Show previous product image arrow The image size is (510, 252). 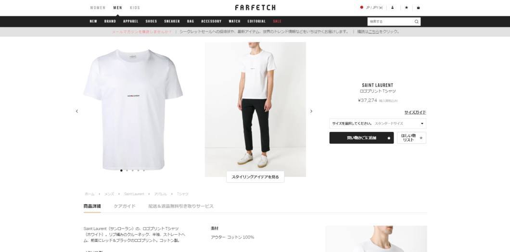[77, 111]
